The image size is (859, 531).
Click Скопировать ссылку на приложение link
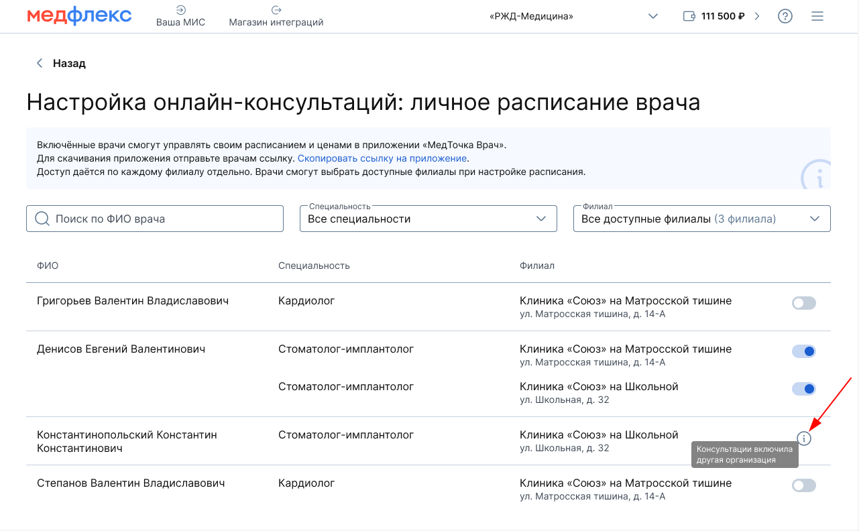click(x=382, y=158)
